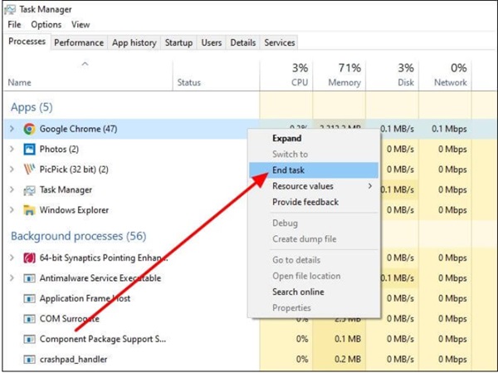Image resolution: width=498 pixels, height=373 pixels.
Task: Sort processes by the CPU column
Action: (x=300, y=83)
